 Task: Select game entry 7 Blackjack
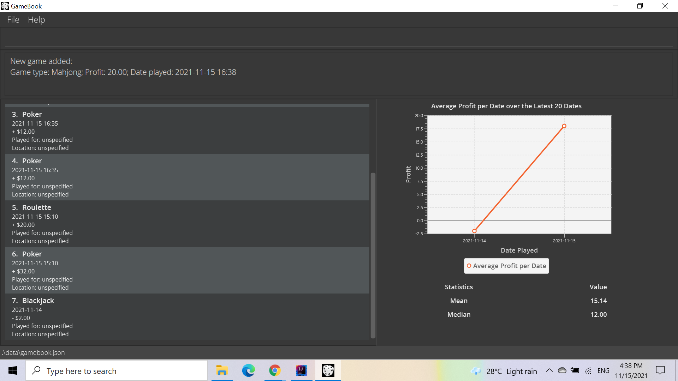(187, 317)
